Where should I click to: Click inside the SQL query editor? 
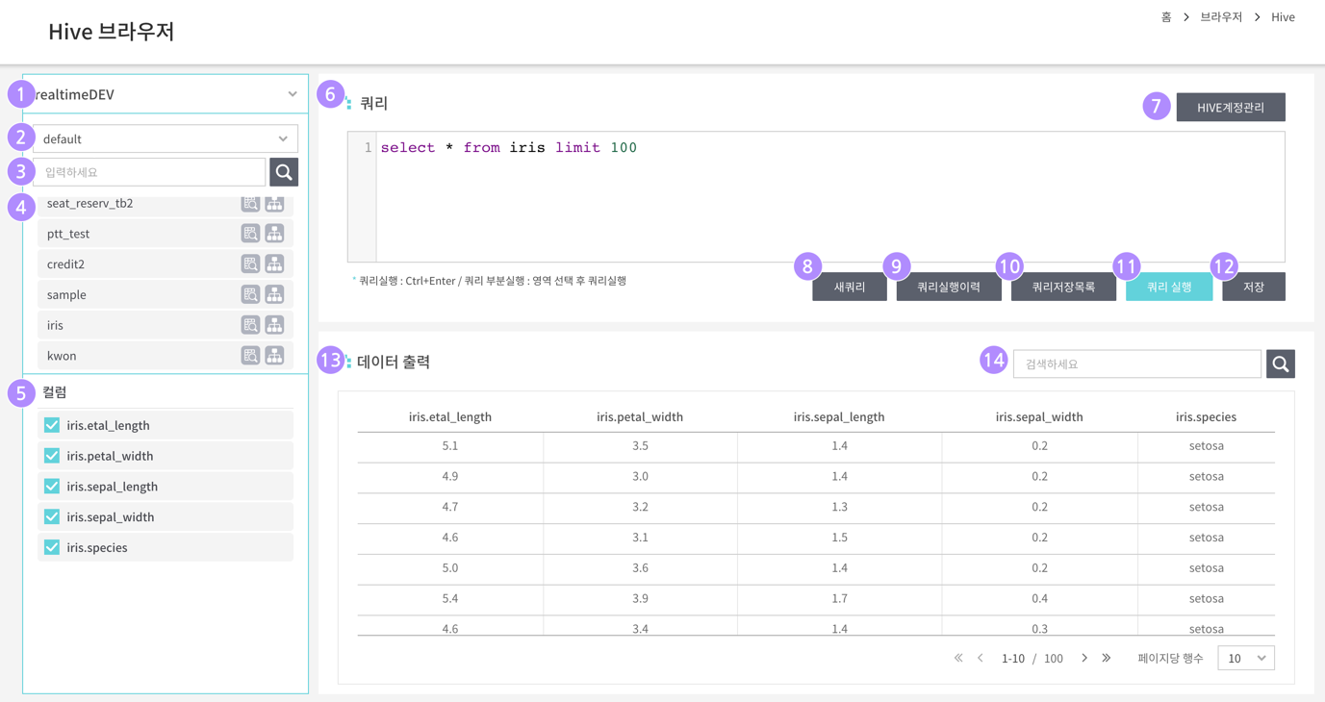coord(830,197)
